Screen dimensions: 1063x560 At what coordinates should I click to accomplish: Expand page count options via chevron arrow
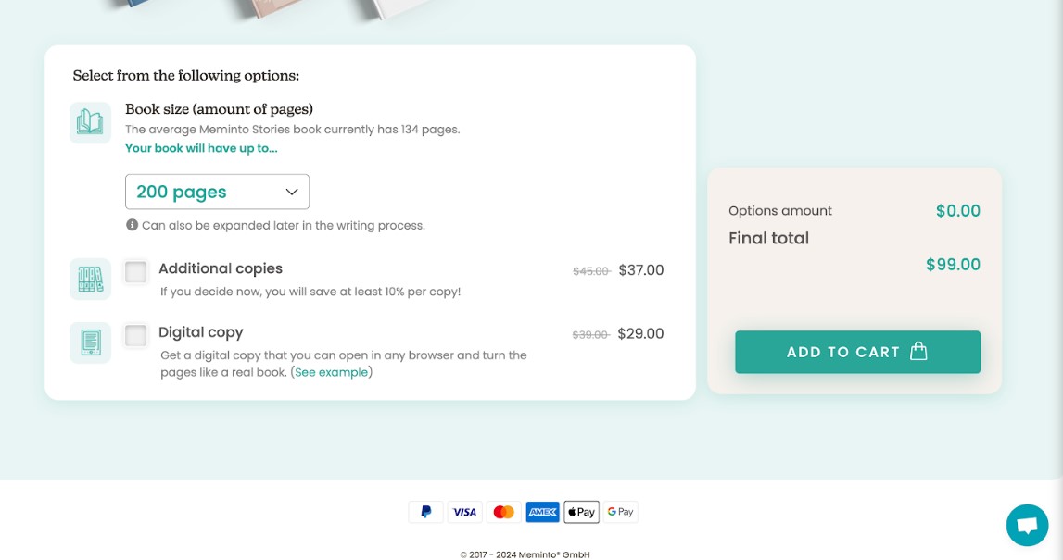coord(292,192)
